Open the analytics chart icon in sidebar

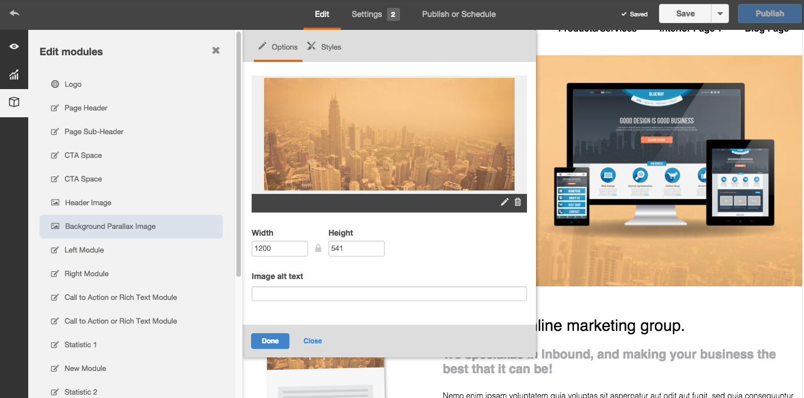[14, 74]
